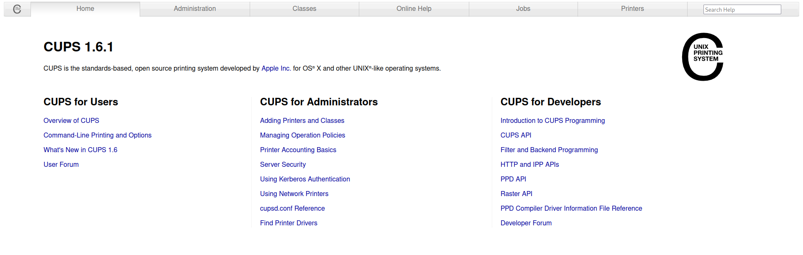This screenshot has height=255, width=803.
Task: Open Adding Printers and Classes
Action: (302, 121)
